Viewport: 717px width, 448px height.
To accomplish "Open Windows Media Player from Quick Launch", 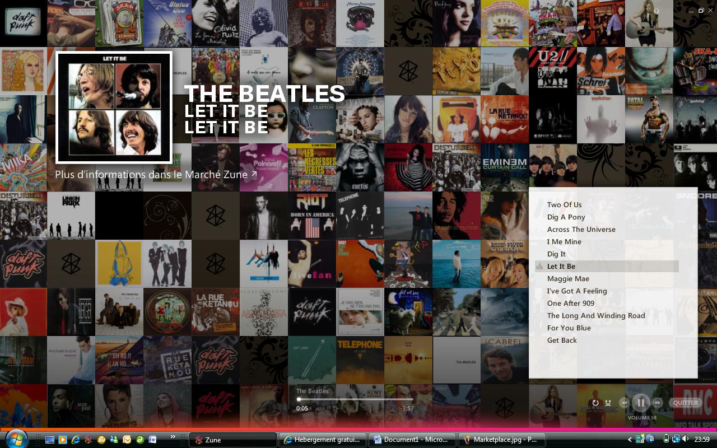I will point(63,440).
